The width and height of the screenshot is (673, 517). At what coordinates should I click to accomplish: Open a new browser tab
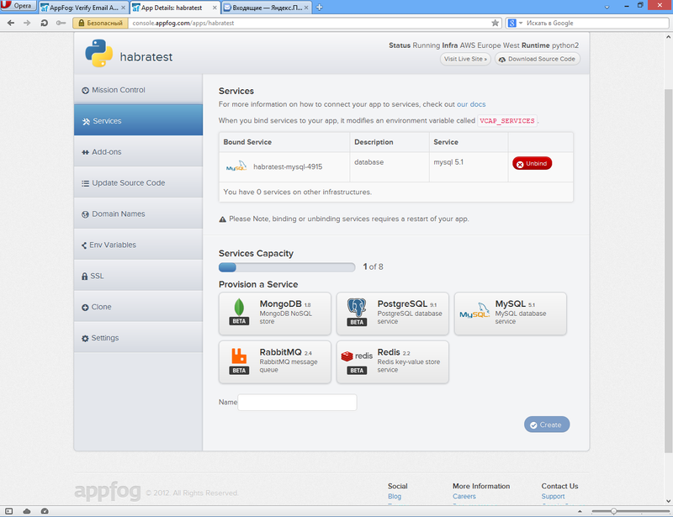tap(320, 8)
